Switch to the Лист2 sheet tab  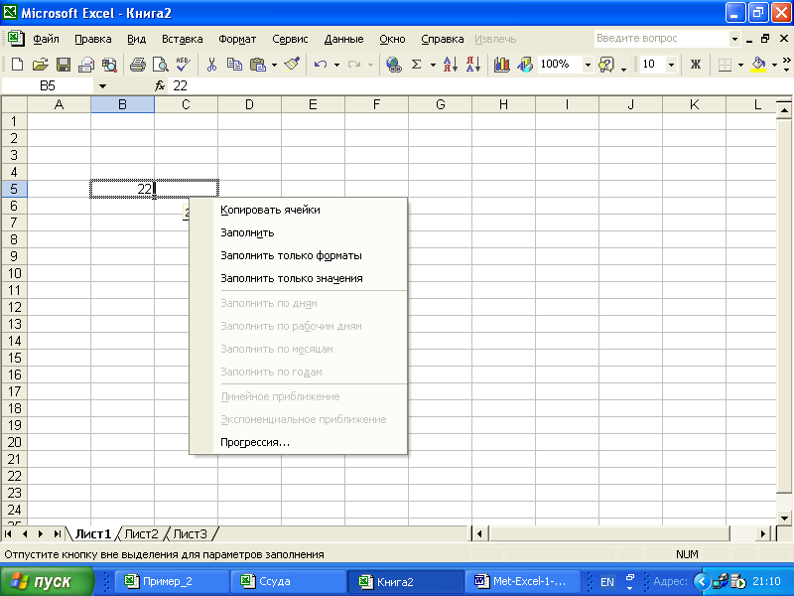point(141,533)
